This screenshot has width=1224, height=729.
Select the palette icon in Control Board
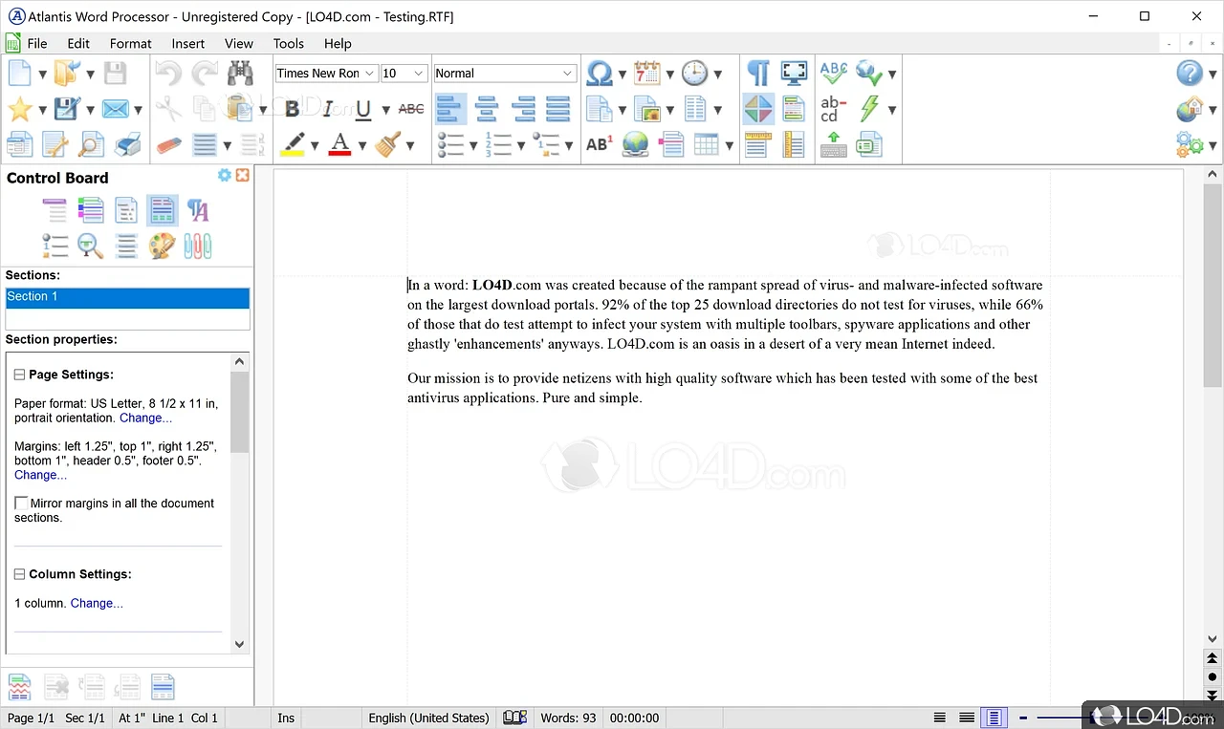pyautogui.click(x=161, y=246)
